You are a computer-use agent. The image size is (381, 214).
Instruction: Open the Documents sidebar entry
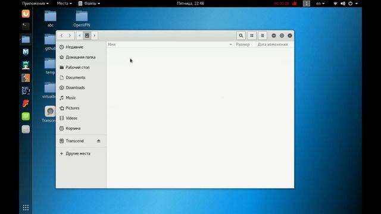(x=81, y=78)
